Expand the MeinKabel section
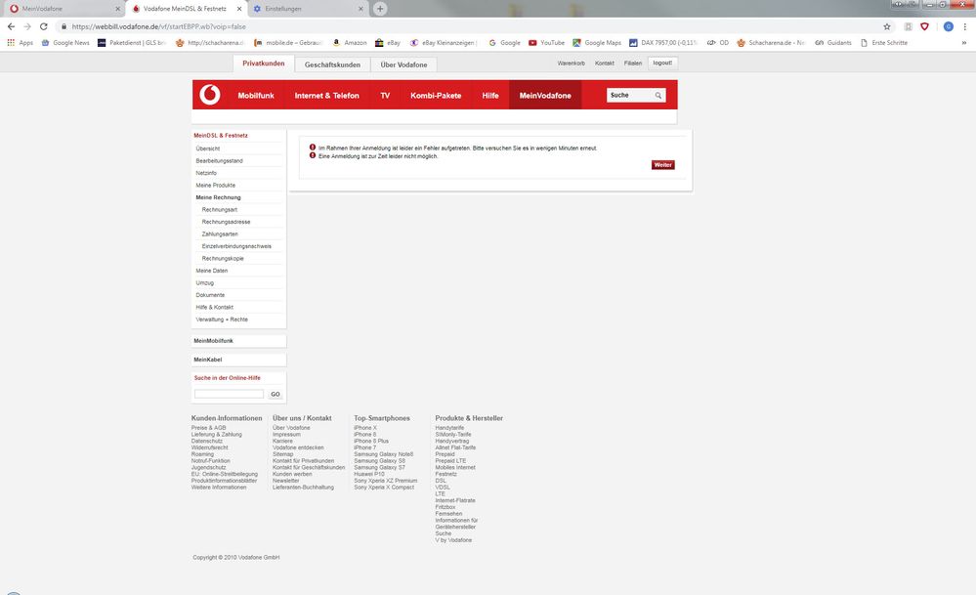This screenshot has width=976, height=595. point(239,360)
